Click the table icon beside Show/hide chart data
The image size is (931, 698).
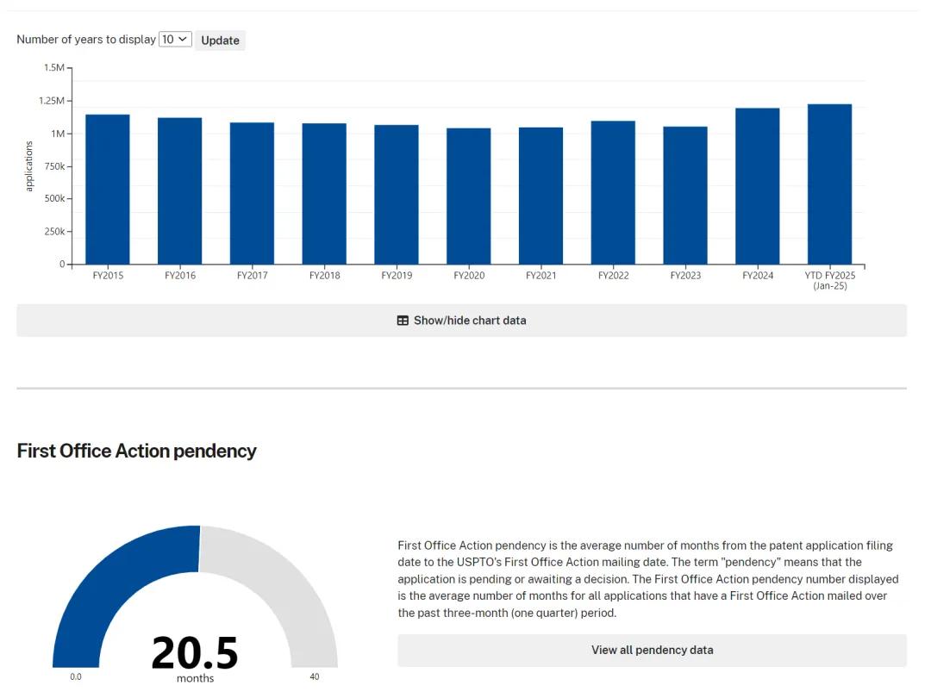tap(403, 321)
